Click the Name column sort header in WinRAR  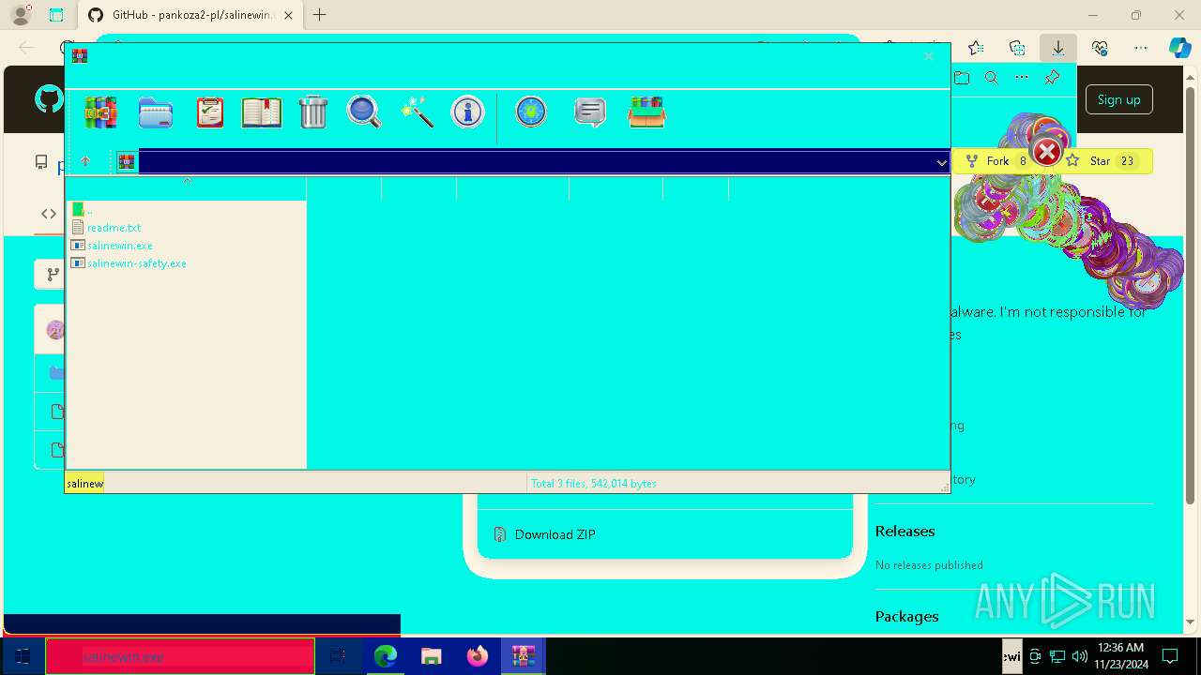point(186,188)
